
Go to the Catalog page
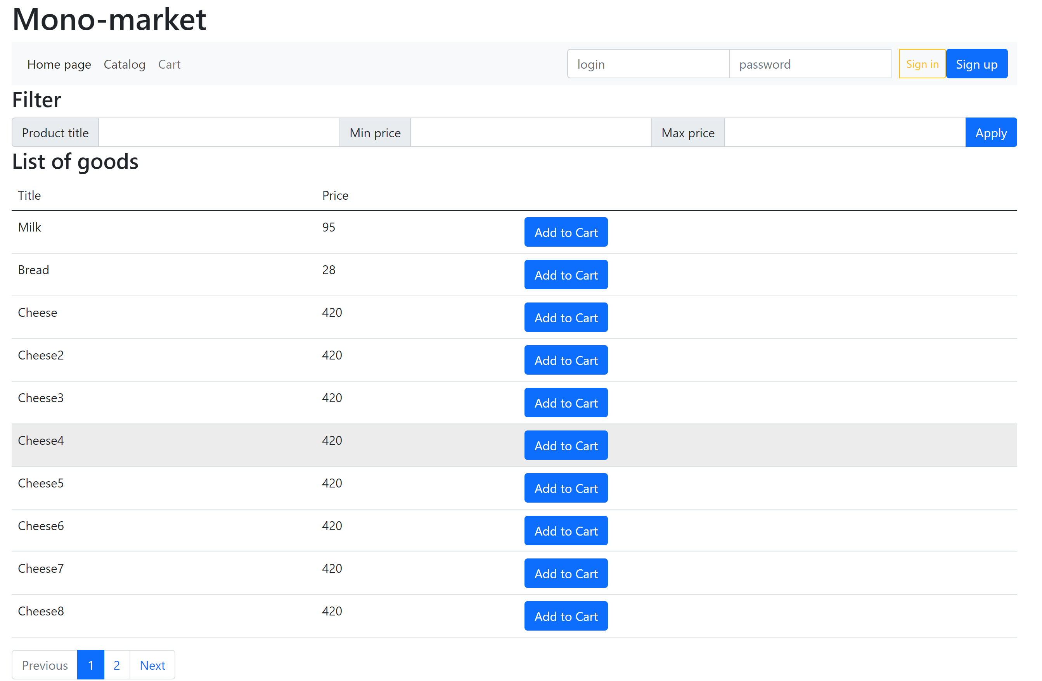125,65
